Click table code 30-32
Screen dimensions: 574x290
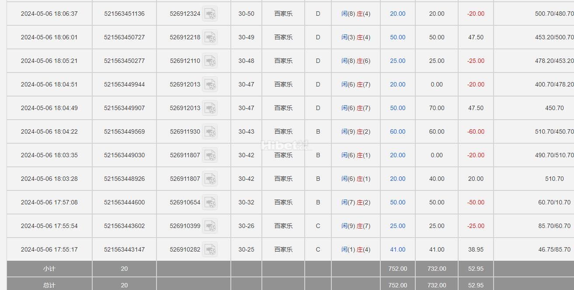(246, 202)
